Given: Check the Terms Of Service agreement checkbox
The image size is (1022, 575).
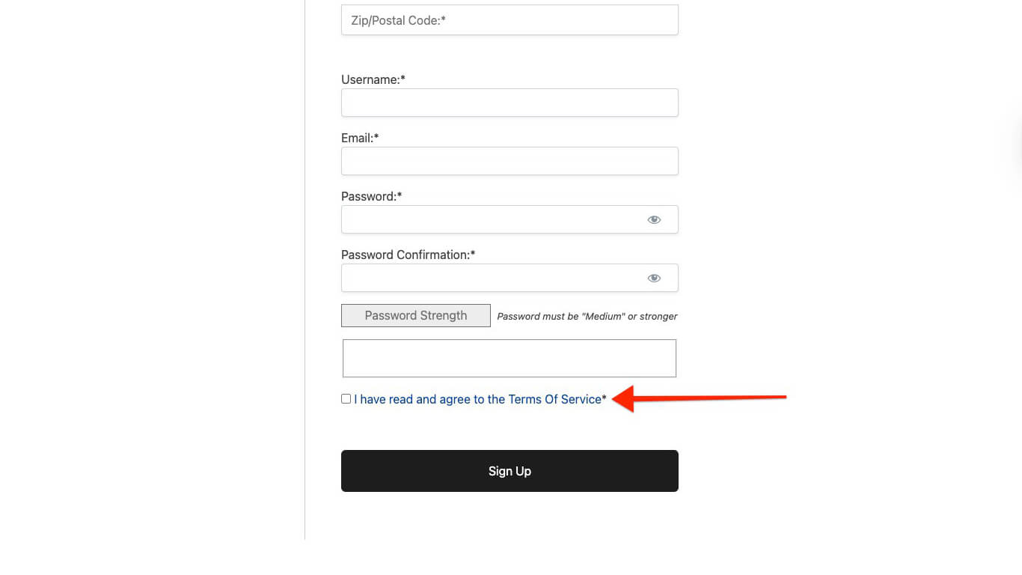Looking at the screenshot, I should pos(346,398).
